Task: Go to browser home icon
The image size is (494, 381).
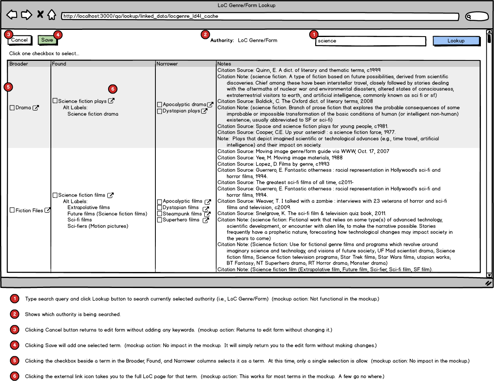Action: point(52,15)
